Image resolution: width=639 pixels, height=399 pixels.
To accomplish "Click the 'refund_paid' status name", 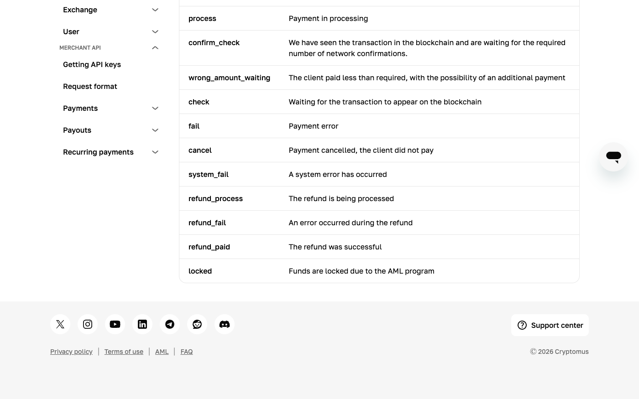I will (209, 247).
